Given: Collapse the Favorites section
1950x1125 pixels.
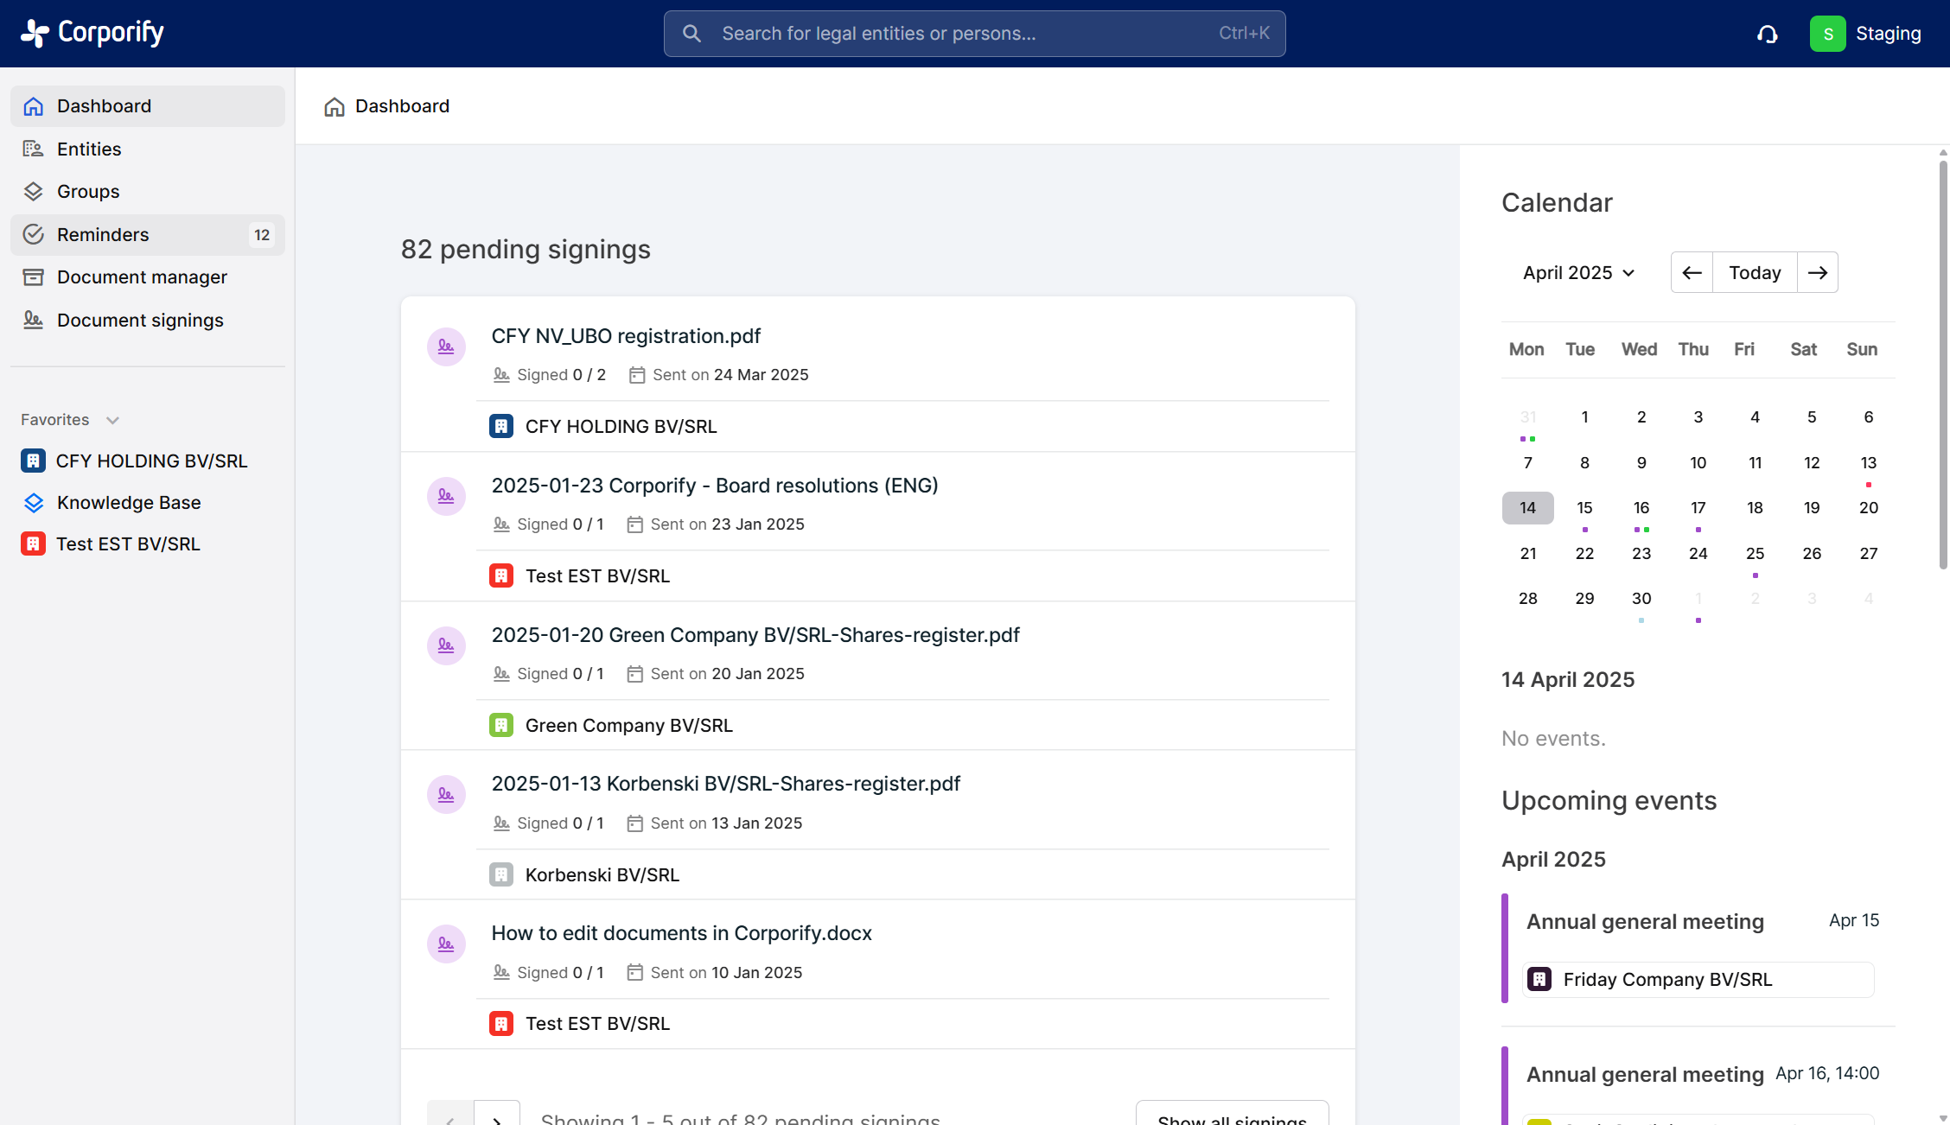Looking at the screenshot, I should pyautogui.click(x=112, y=420).
